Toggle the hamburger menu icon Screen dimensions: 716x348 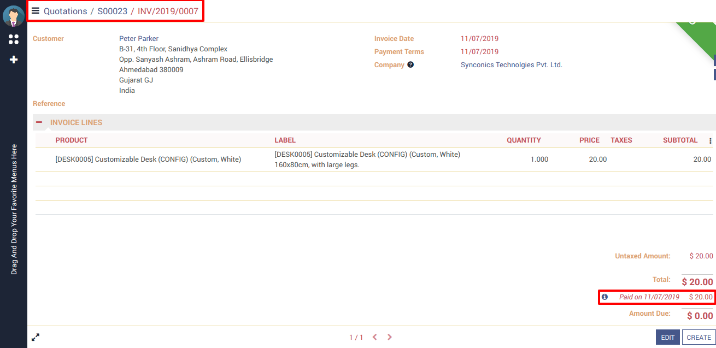[x=36, y=11]
